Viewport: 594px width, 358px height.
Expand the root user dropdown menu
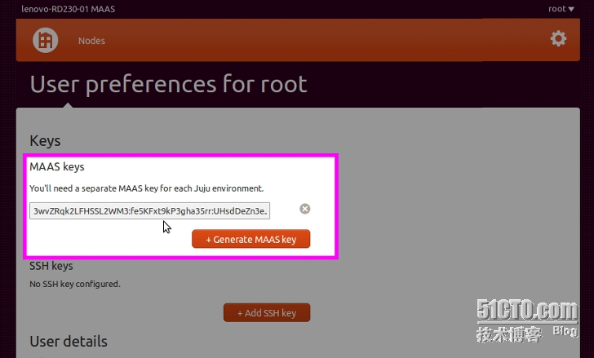[x=561, y=9]
